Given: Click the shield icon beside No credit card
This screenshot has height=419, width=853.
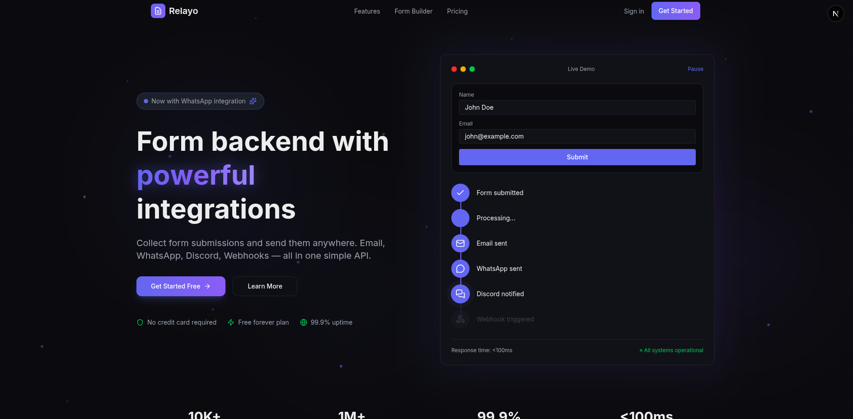Looking at the screenshot, I should tap(140, 322).
